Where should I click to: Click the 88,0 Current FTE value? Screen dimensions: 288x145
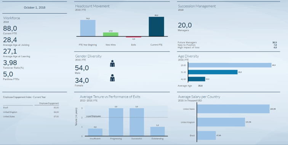(10, 28)
